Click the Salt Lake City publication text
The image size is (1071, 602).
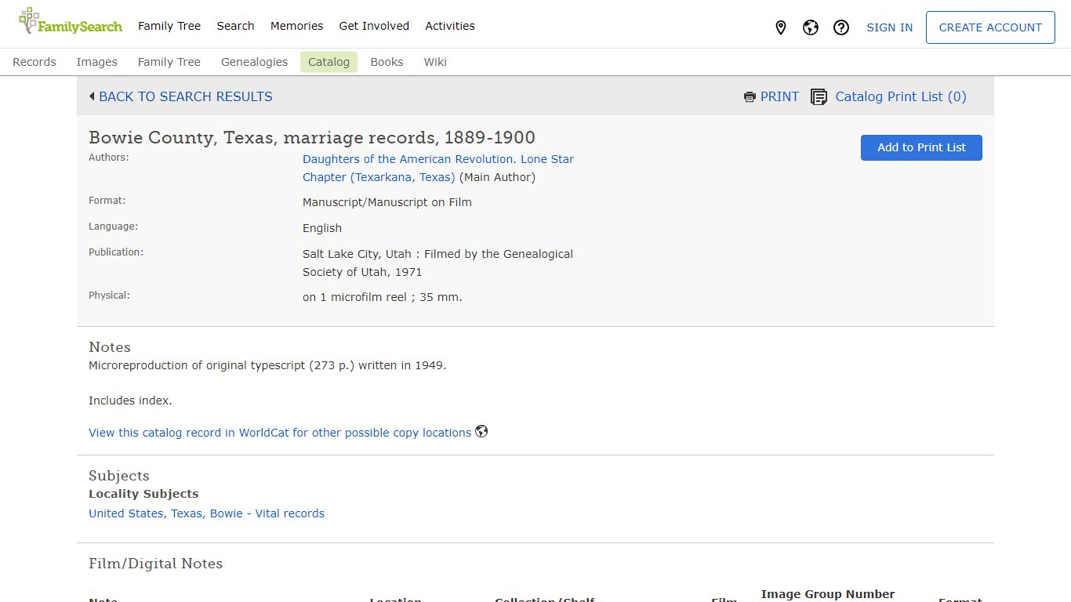437,263
